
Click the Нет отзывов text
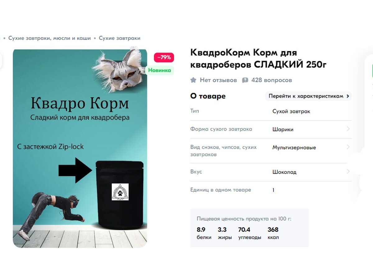tap(218, 80)
